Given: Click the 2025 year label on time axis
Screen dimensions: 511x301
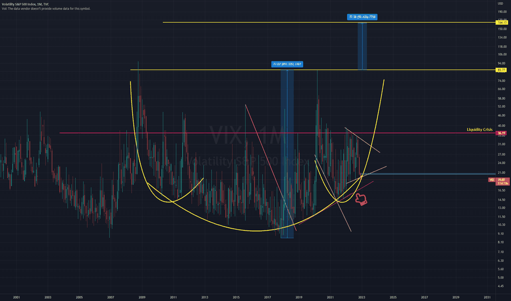Looking at the screenshot, I should pyautogui.click(x=393, y=297).
